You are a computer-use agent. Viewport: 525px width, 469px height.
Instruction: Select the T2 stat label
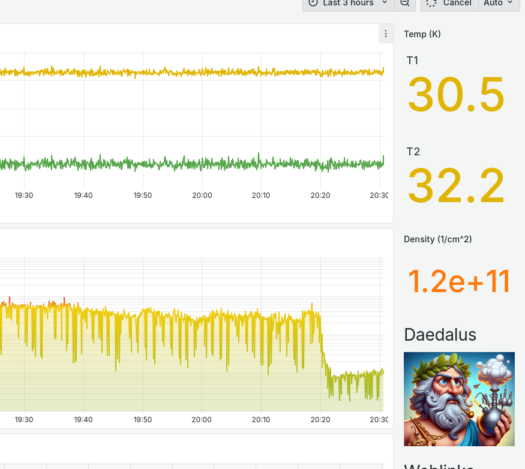(x=413, y=152)
